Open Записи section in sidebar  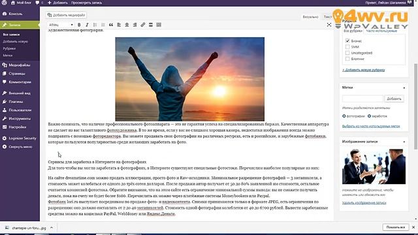click(20, 25)
